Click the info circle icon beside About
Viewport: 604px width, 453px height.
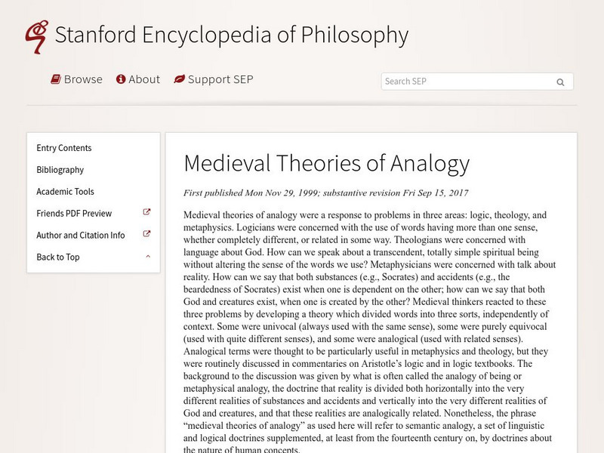120,79
